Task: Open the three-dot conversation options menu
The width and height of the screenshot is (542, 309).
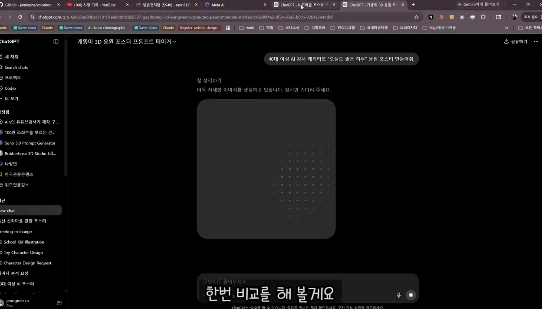Action: coord(536,42)
